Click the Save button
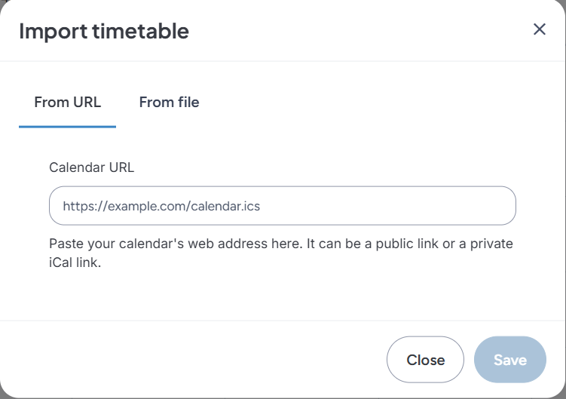Screen dimensions: 566x399 click(509, 360)
